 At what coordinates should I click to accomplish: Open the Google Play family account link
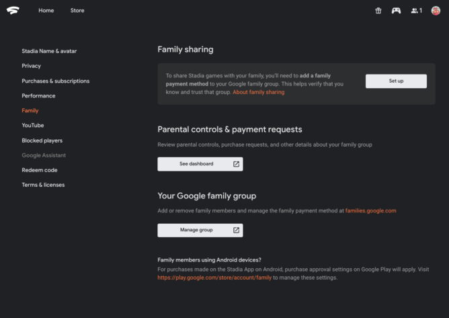coord(214,278)
